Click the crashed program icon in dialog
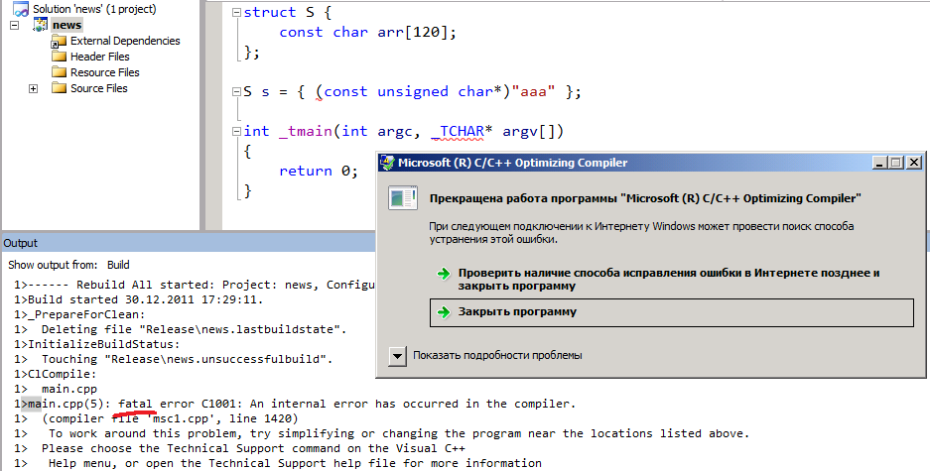 (403, 198)
